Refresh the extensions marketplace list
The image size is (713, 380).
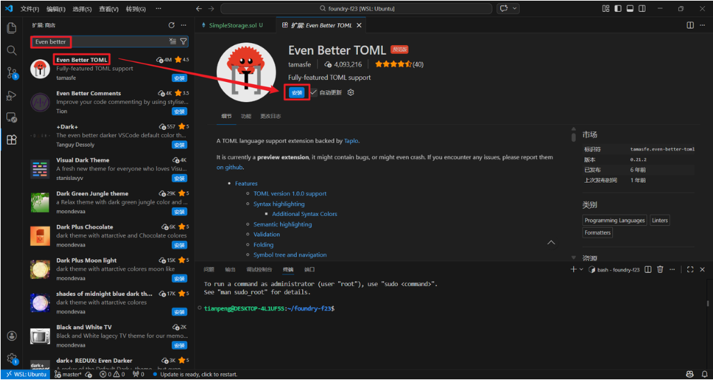pos(172,26)
